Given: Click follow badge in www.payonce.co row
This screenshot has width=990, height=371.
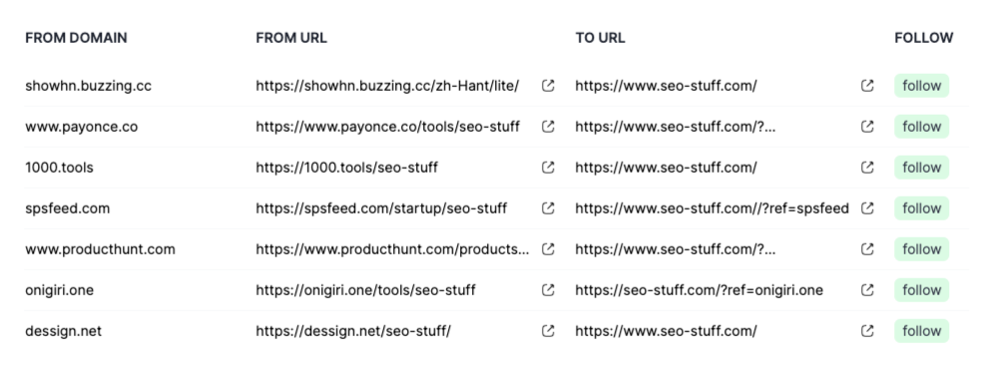Looking at the screenshot, I should [x=922, y=127].
